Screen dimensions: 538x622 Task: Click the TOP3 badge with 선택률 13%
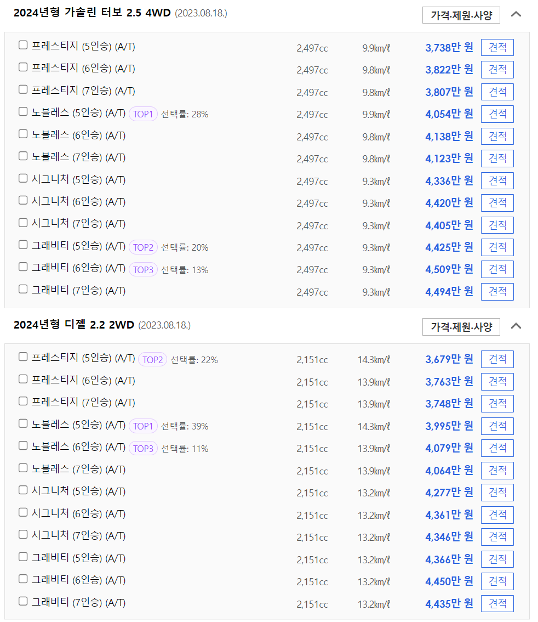coord(143,270)
